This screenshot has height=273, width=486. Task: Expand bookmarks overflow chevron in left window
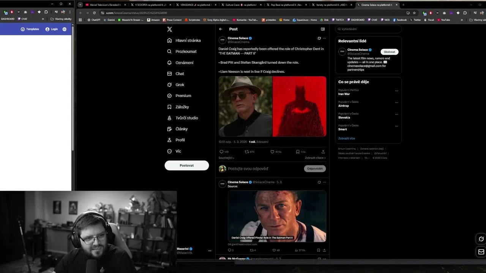point(43,19)
